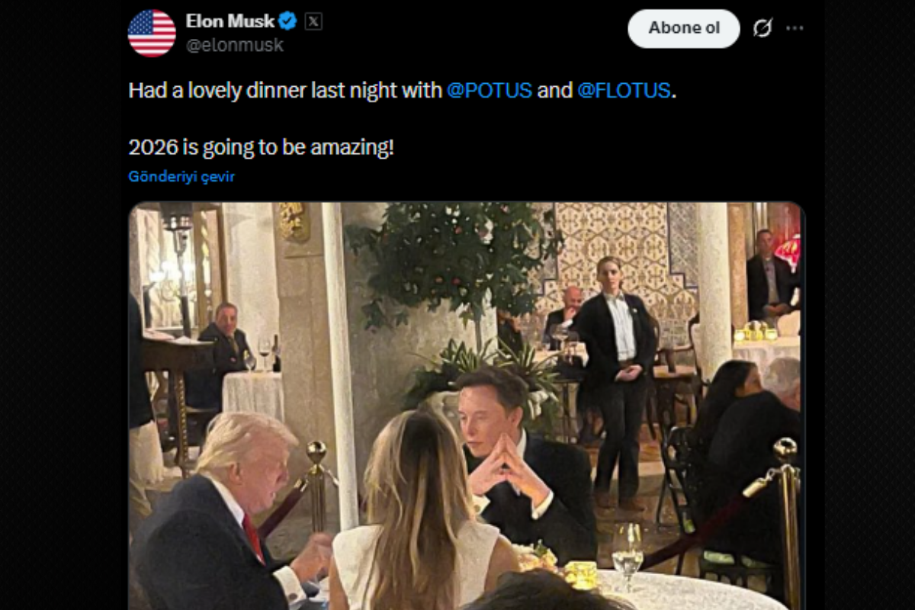The image size is (915, 610).
Task: Follow the @POTUS mention link
Action: tap(490, 90)
